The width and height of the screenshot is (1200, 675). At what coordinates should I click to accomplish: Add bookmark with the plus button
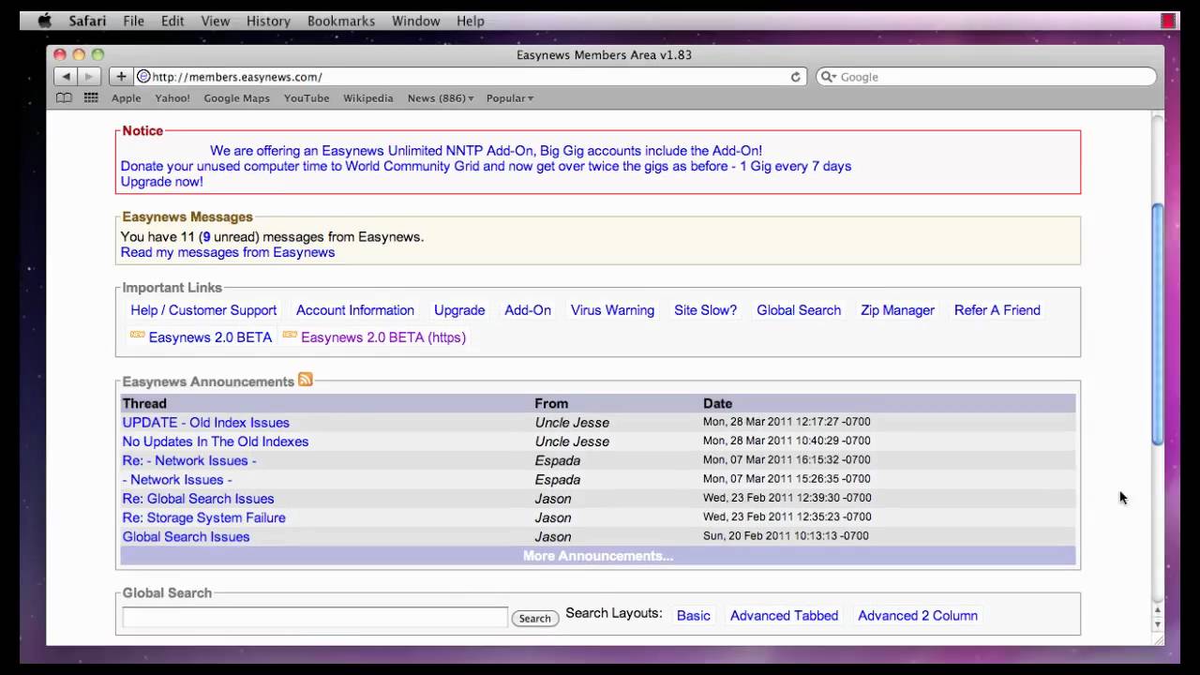pyautogui.click(x=121, y=77)
